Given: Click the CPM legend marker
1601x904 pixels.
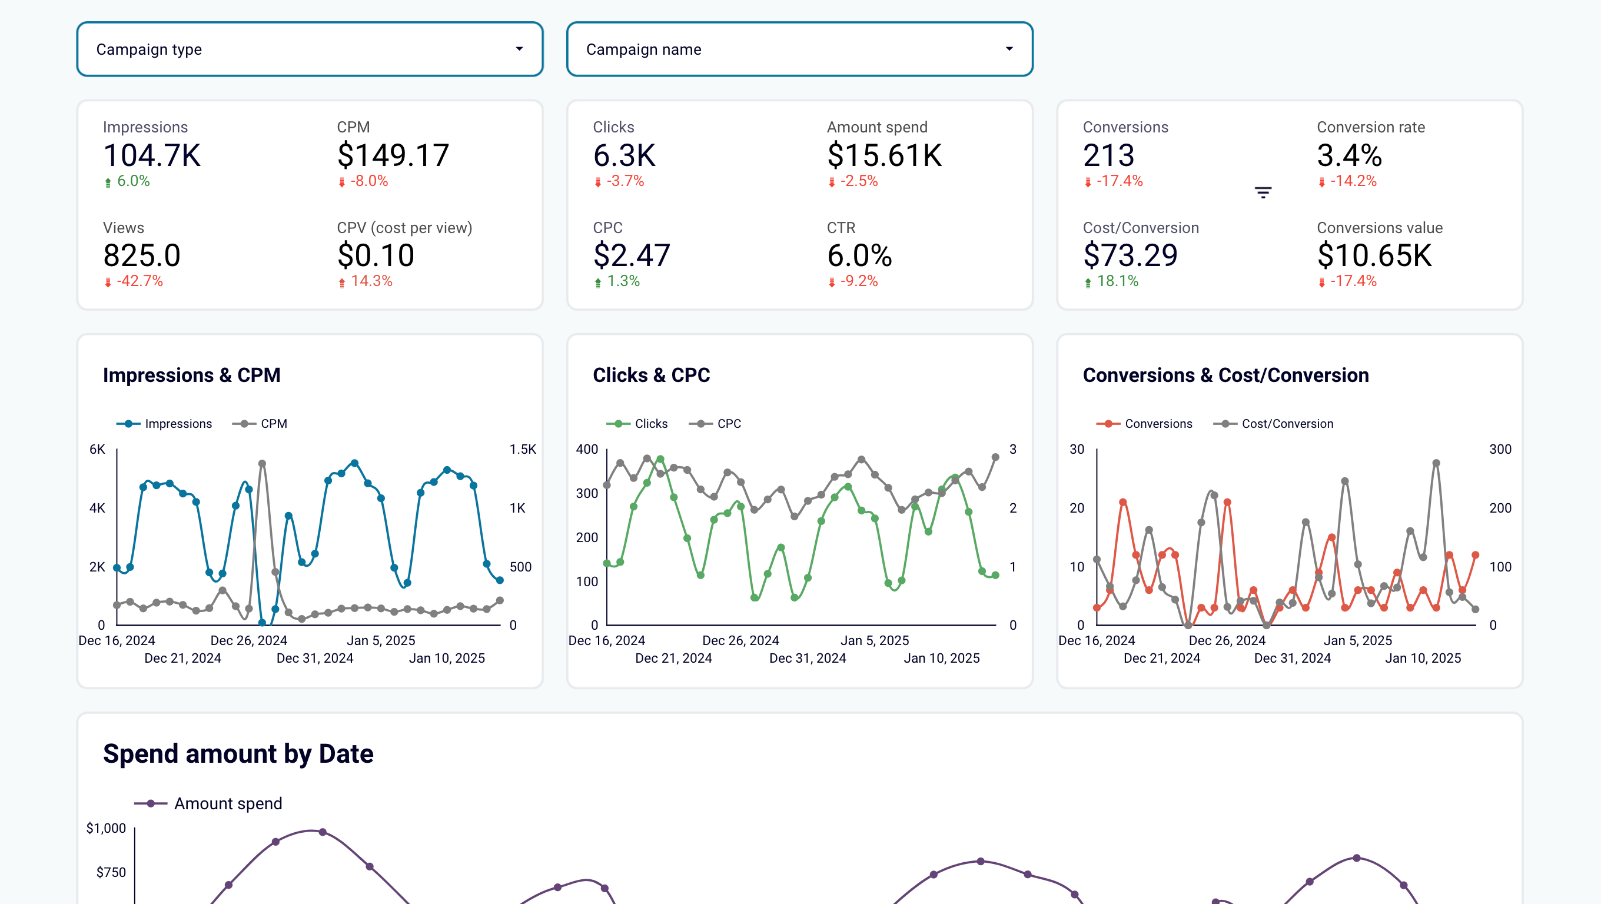Looking at the screenshot, I should [x=244, y=424].
